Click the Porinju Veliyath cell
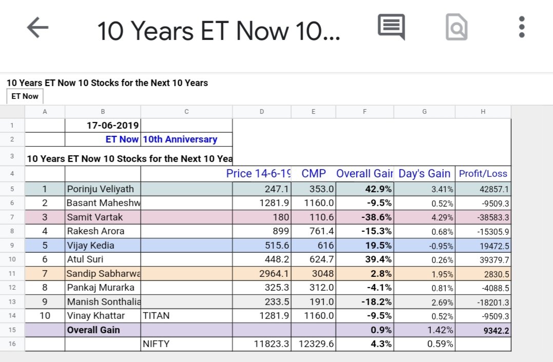Screen dimensions: 553x362 [103, 189]
